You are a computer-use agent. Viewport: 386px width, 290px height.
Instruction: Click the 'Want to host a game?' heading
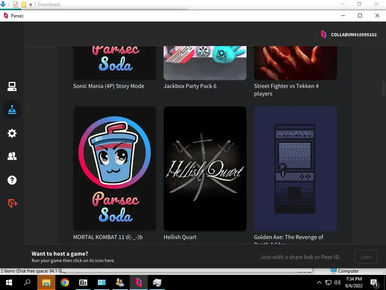click(x=60, y=253)
